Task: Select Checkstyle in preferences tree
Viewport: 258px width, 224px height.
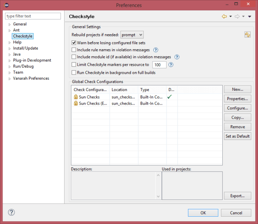Action: [23, 36]
